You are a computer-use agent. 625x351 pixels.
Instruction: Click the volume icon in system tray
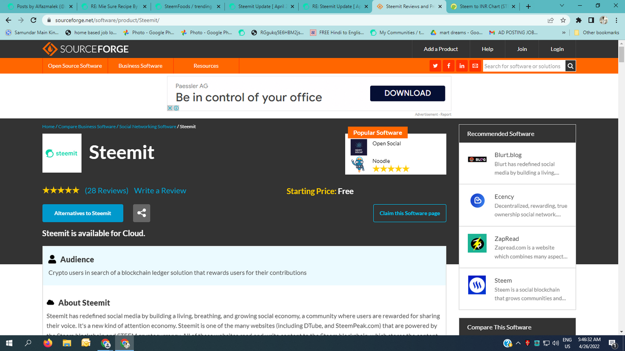pyautogui.click(x=556, y=343)
